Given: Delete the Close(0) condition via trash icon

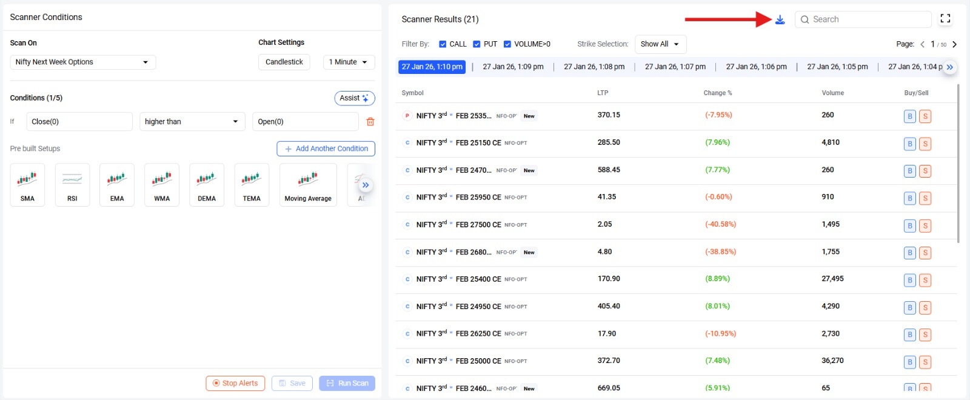Looking at the screenshot, I should pyautogui.click(x=370, y=122).
